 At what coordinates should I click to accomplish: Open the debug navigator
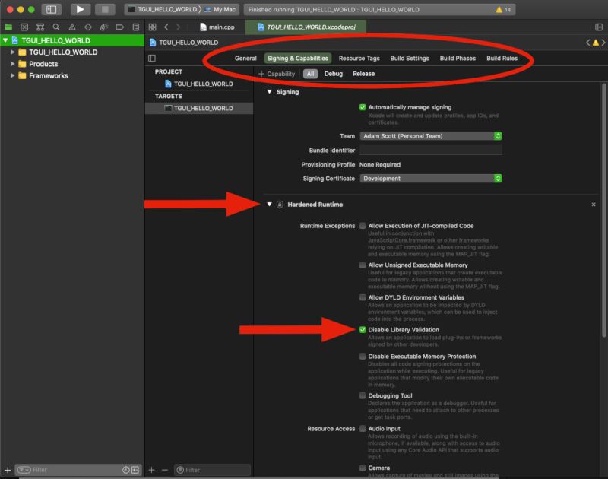[x=104, y=27]
